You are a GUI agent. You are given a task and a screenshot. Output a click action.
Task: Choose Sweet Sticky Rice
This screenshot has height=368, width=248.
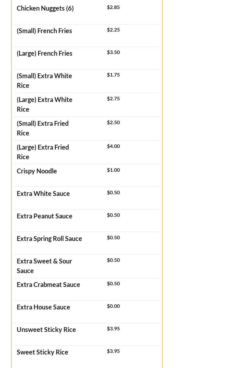(x=43, y=352)
